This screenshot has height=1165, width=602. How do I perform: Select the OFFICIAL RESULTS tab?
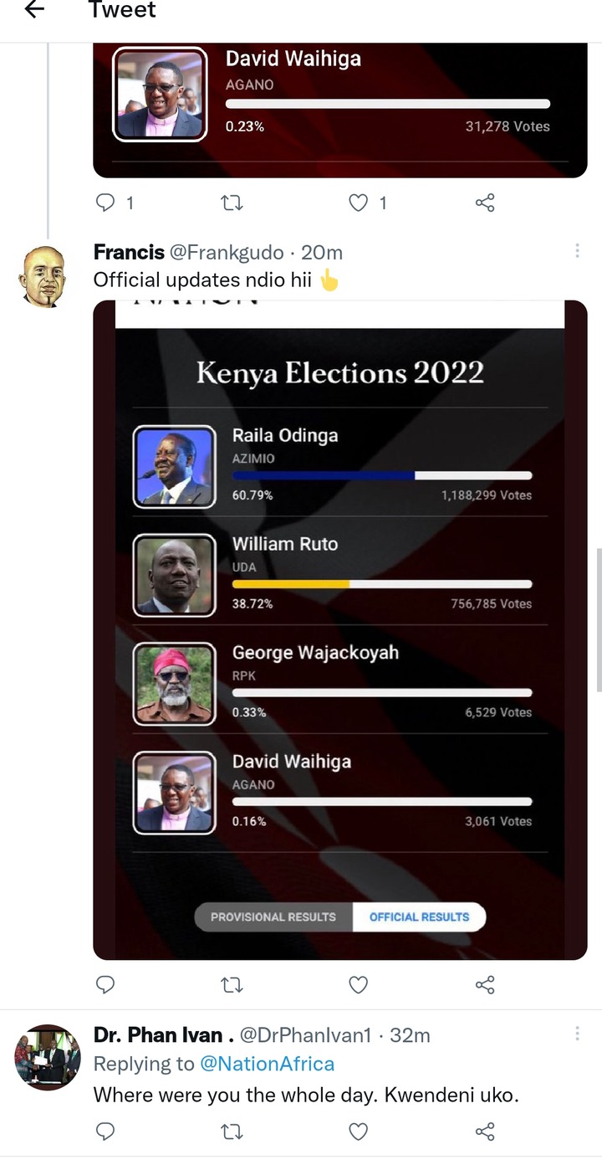[419, 916]
